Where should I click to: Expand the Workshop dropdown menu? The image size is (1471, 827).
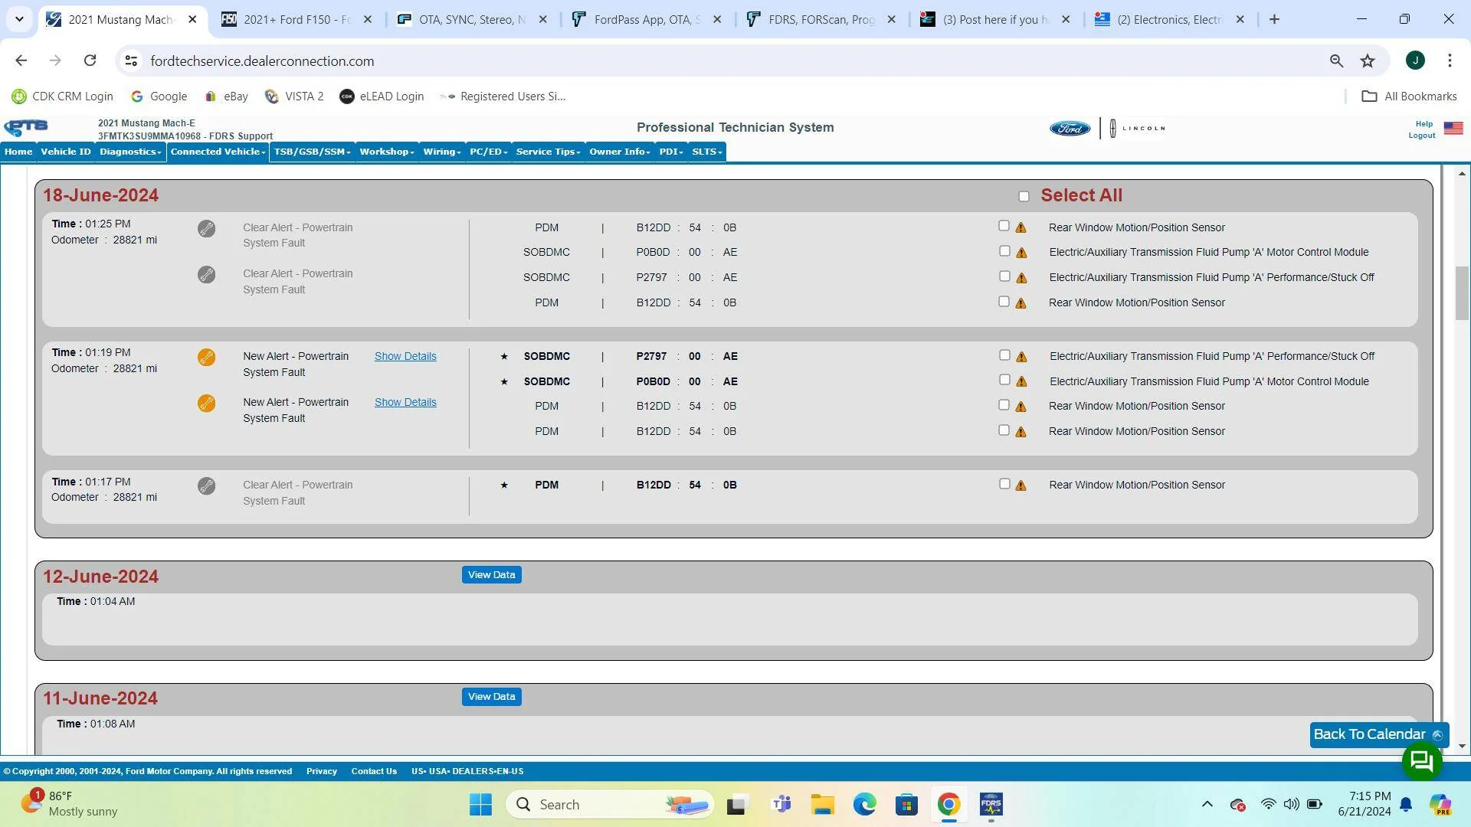(x=387, y=152)
